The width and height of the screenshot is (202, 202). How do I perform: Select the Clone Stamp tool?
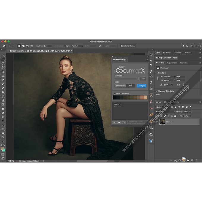click(x=3, y=92)
